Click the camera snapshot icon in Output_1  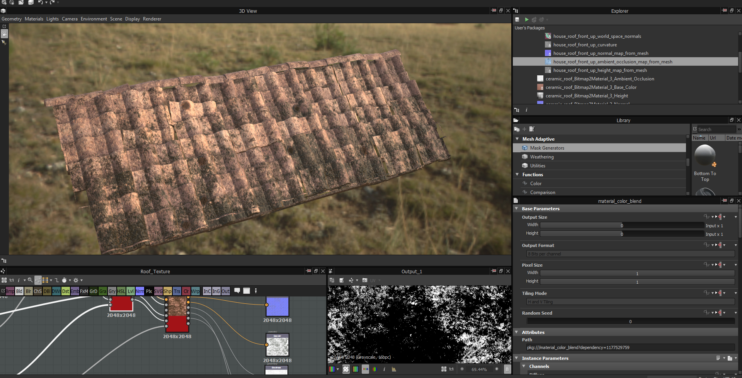(365, 280)
